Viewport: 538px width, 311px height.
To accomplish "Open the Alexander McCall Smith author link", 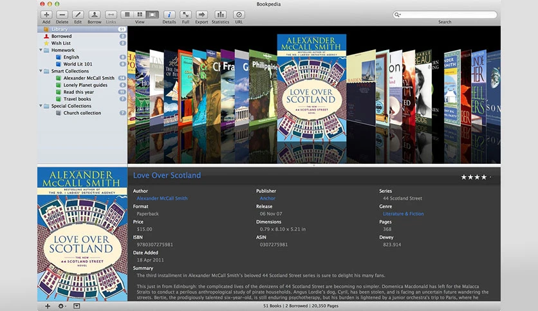I will 162,199.
